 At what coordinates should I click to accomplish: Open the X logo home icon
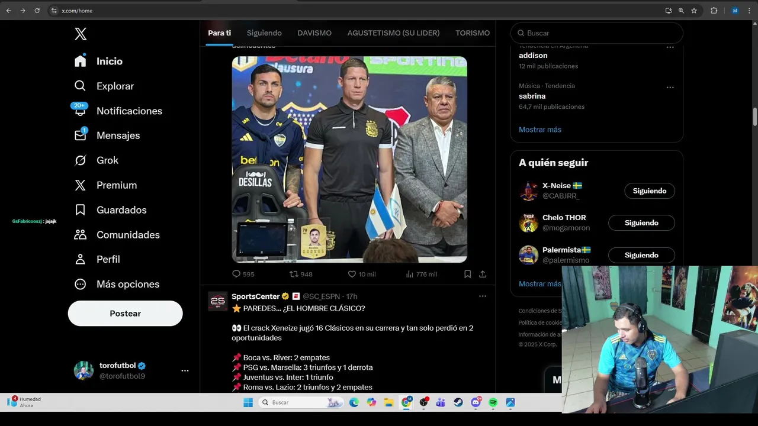81,34
